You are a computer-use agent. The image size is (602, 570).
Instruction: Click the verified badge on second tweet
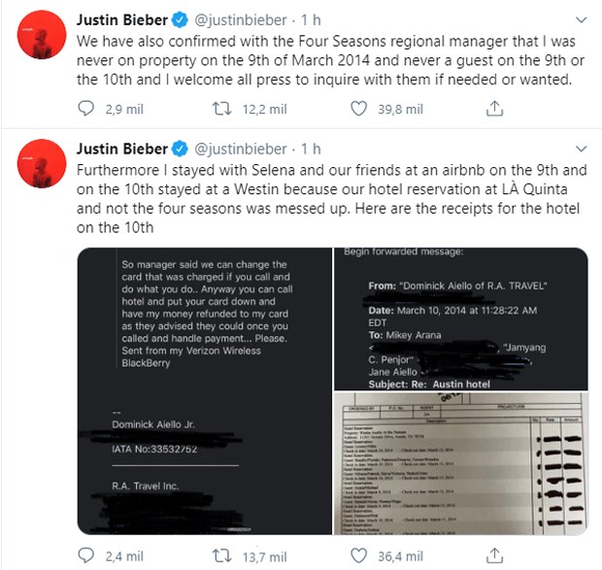click(x=180, y=149)
